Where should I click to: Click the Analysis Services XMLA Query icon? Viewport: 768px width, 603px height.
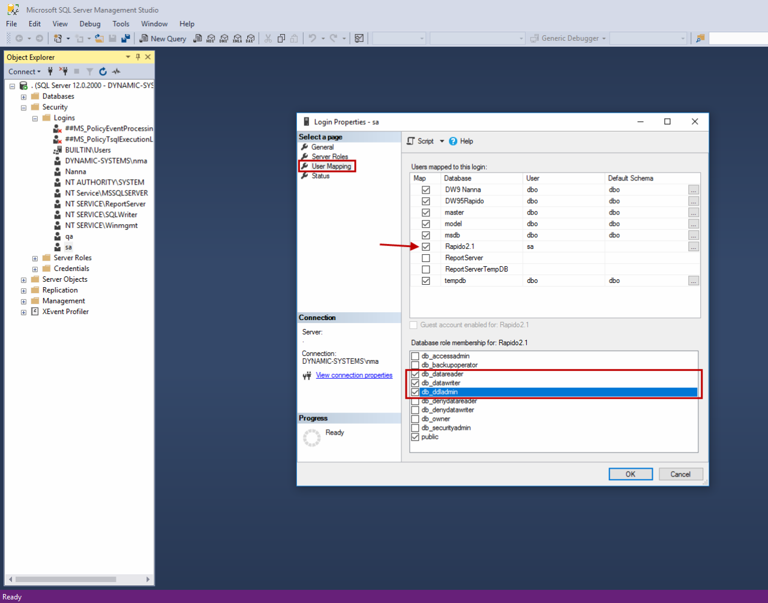click(237, 38)
